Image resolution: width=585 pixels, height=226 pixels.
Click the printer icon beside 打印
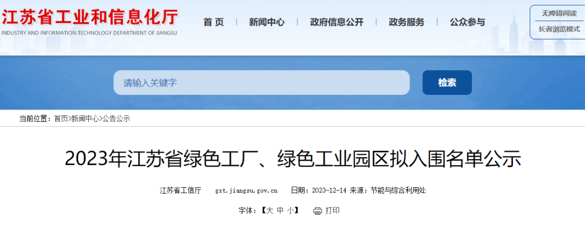317,210
